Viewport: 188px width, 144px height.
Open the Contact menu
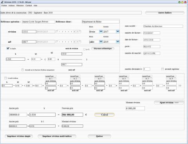pos(29,5)
